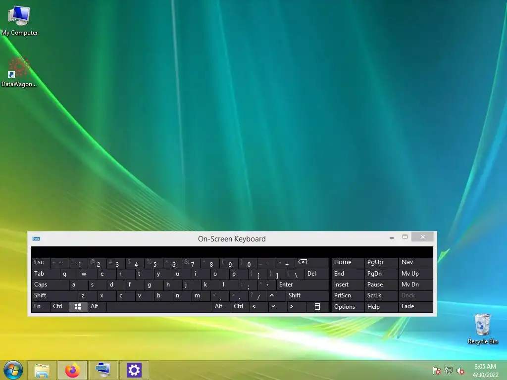Viewport: 507px width, 380px height.
Task: Toggle the right Shift key
Action: point(307,296)
